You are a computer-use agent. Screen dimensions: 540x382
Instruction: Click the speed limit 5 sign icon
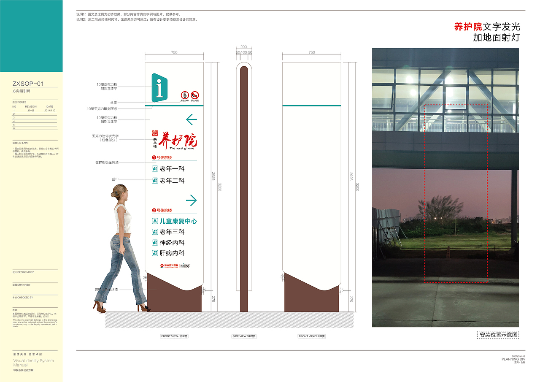point(185,95)
